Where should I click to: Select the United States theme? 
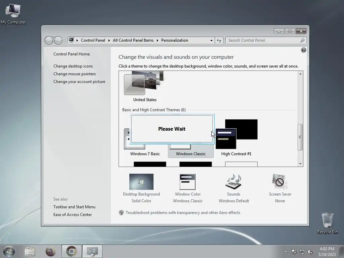[x=145, y=86]
